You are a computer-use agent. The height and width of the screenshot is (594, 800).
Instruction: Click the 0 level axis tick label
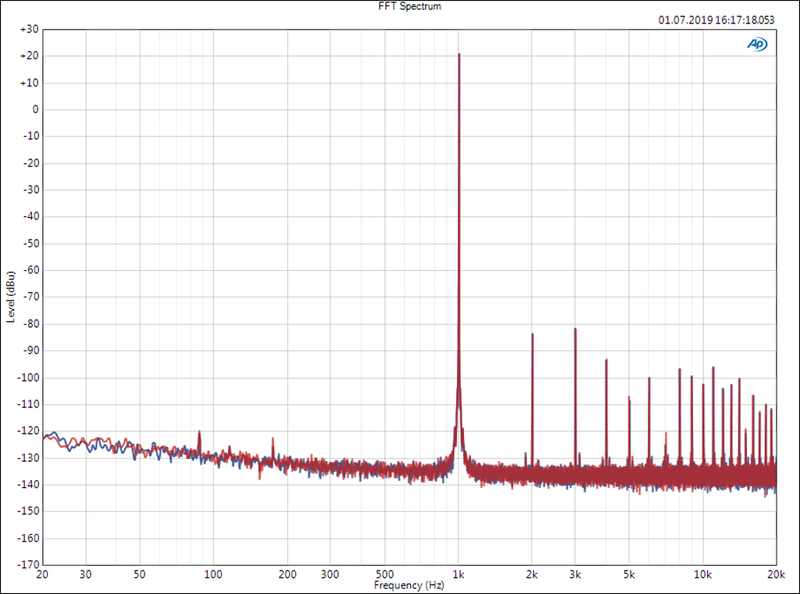click(x=35, y=109)
